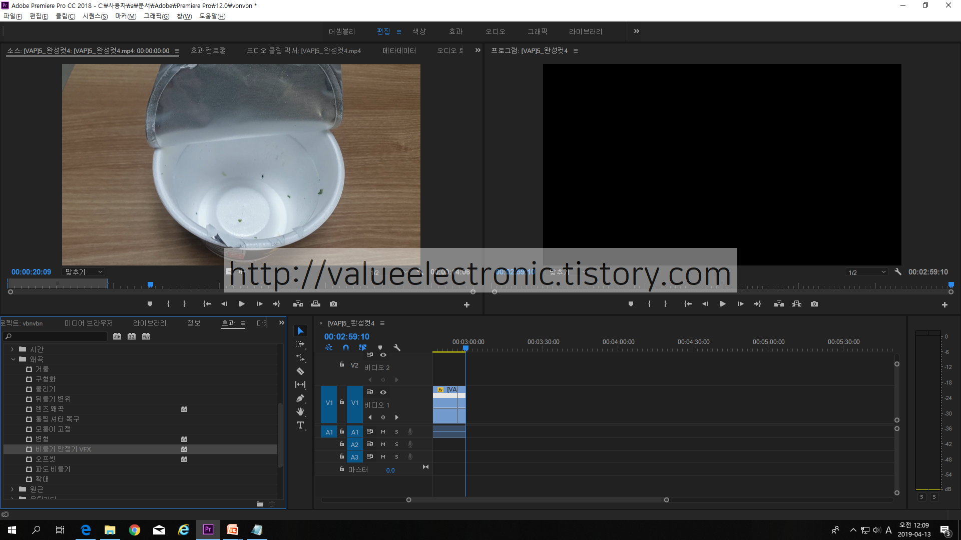This screenshot has width=961, height=540.
Task: Expand the 시간 effects folder
Action: pyautogui.click(x=13, y=349)
